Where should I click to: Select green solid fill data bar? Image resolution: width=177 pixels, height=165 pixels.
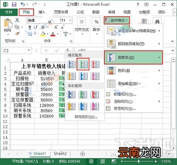83,94
